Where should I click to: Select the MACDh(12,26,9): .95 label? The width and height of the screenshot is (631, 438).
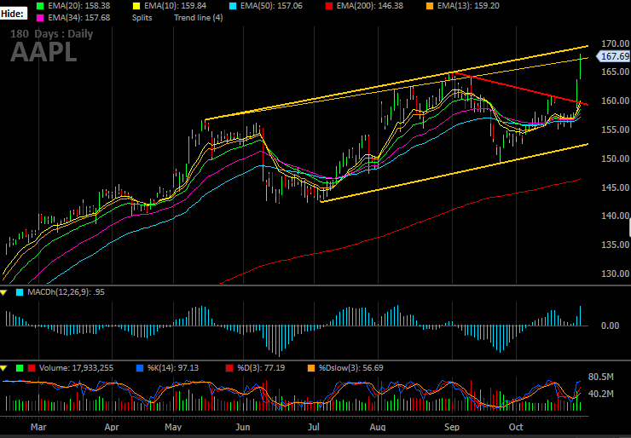click(66, 292)
